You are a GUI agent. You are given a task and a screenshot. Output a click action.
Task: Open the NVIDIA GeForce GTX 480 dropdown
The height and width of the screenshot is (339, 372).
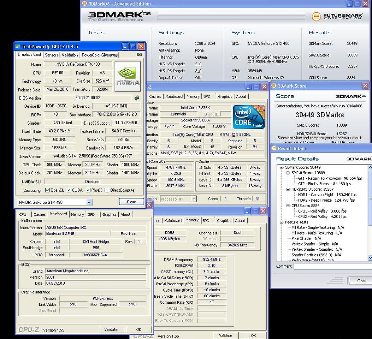click(89, 202)
